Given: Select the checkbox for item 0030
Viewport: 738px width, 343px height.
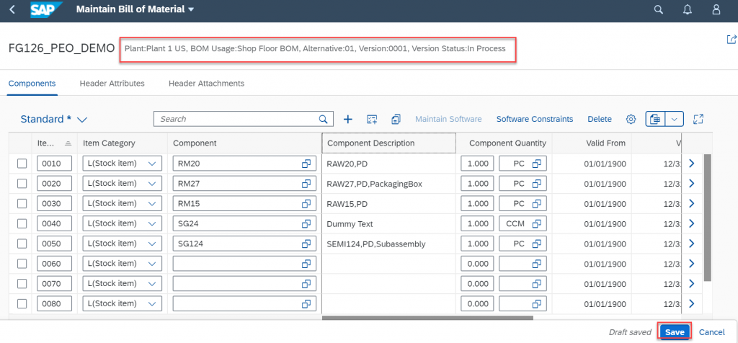Looking at the screenshot, I should click(x=22, y=204).
